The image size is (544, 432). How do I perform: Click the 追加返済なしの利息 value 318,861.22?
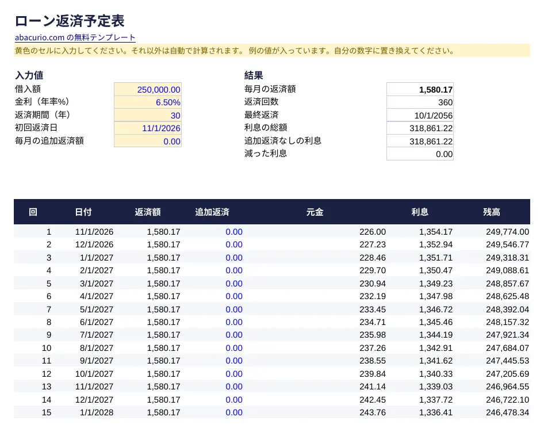(x=420, y=142)
